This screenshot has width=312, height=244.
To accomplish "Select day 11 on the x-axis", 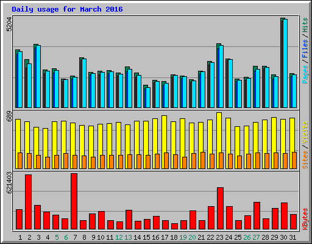I will (110, 237).
